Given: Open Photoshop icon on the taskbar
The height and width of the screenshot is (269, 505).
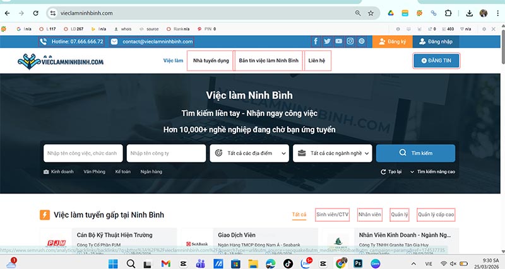Looking at the screenshot, I should tap(358, 264).
